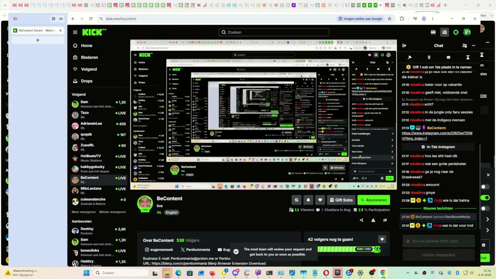Screen dimensions: 496x279
Task: Open eugenesnoek Instagram profile link
Action: pyautogui.click(x=158, y=250)
